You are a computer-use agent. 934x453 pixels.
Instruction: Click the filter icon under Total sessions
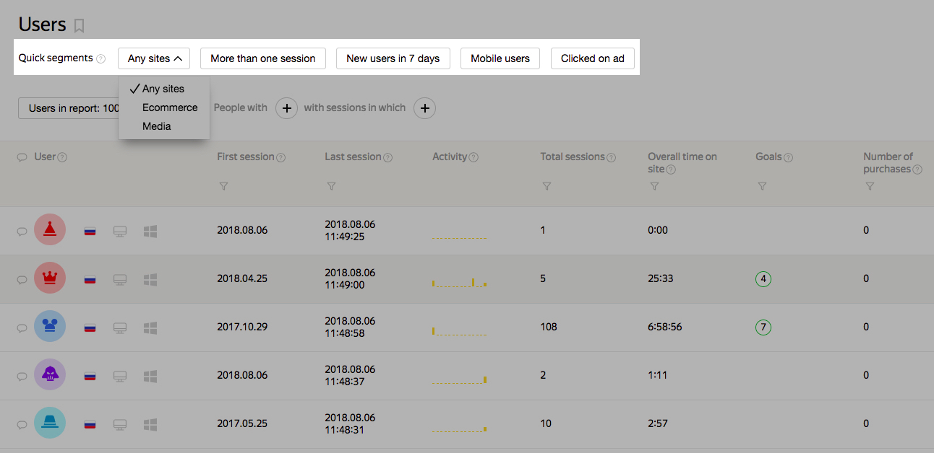click(547, 186)
